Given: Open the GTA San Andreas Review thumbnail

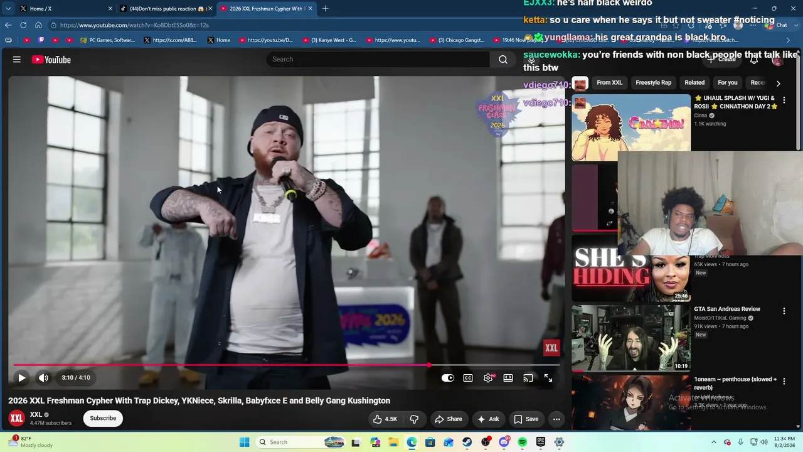Looking at the screenshot, I should pos(631,338).
